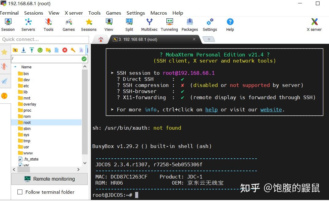The image size is (329, 202).
Task: Click the Remote monitoring button
Action: click(50, 179)
